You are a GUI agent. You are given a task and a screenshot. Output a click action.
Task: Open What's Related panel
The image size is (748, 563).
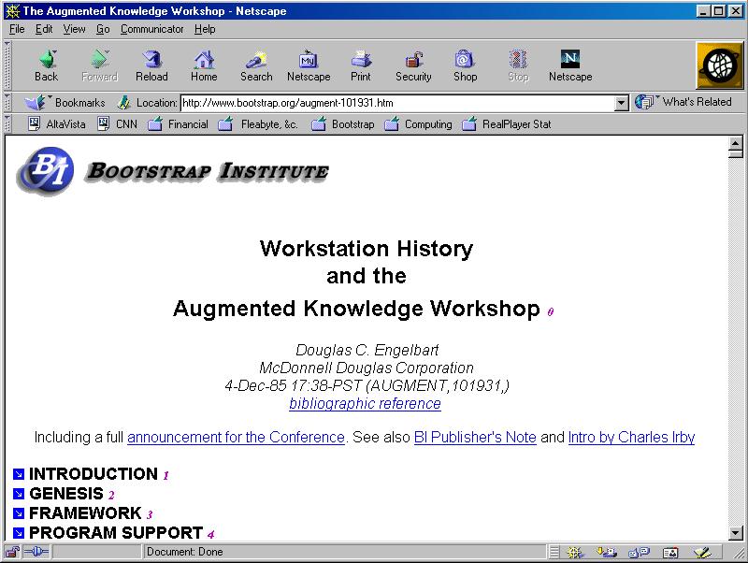click(x=683, y=102)
